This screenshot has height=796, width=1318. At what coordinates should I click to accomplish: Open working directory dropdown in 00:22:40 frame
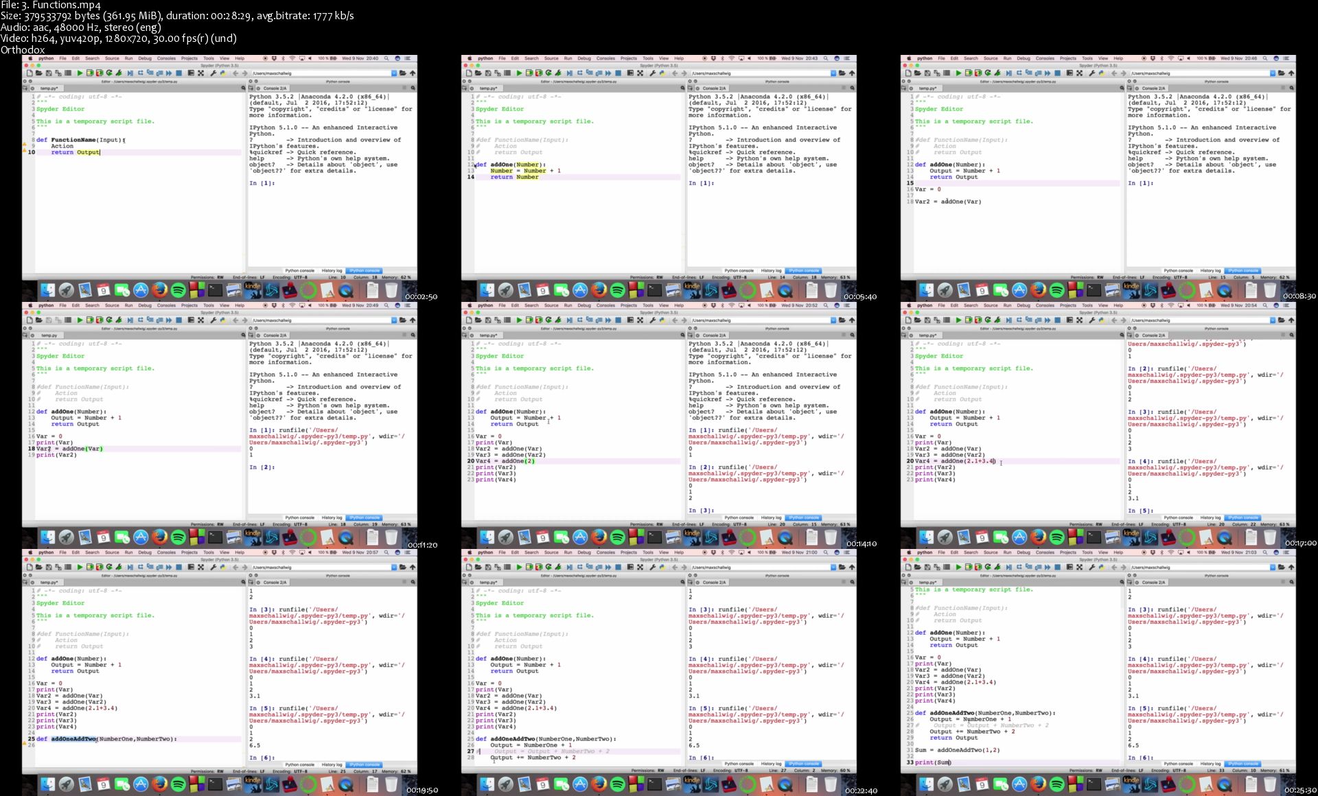833,567
